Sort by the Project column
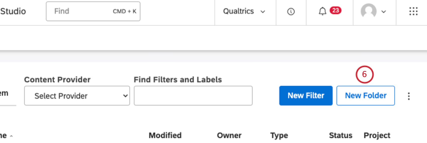This screenshot has width=427, height=143. point(377,135)
